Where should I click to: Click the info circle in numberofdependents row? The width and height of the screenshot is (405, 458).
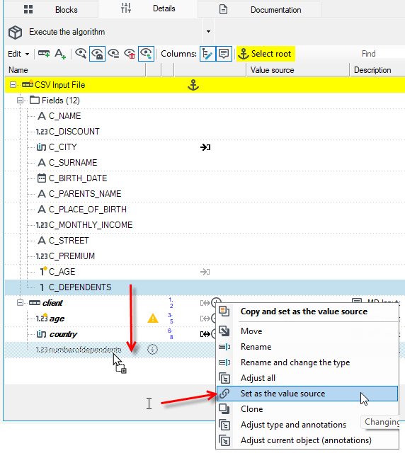click(152, 350)
